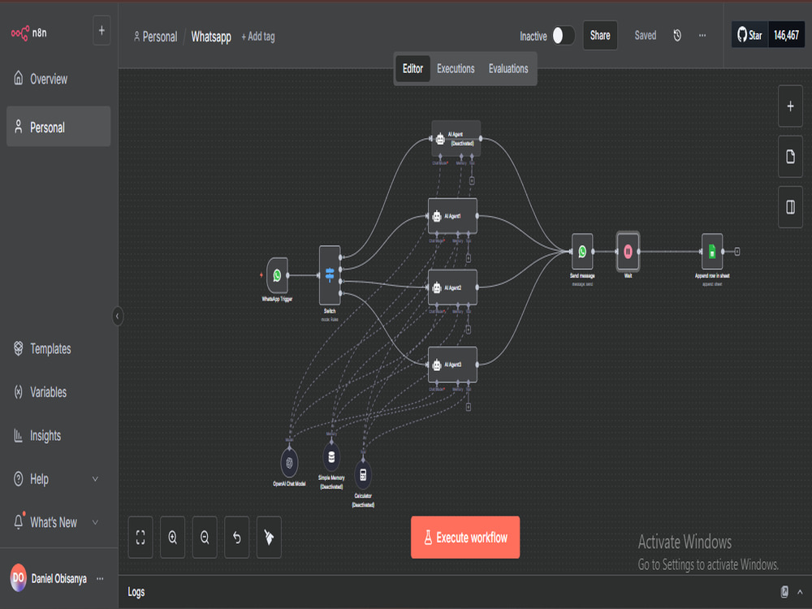
Task: Click Add tag
Action: coord(258,37)
